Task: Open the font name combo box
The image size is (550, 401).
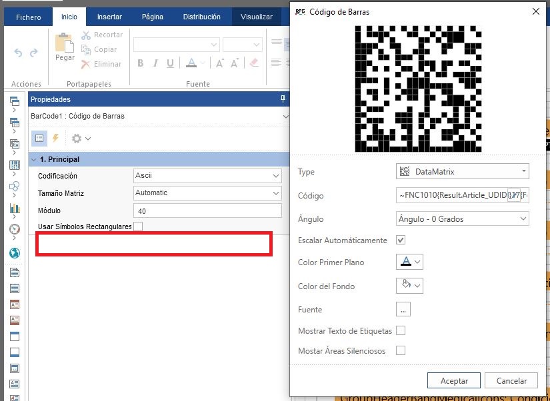Action: click(x=177, y=45)
